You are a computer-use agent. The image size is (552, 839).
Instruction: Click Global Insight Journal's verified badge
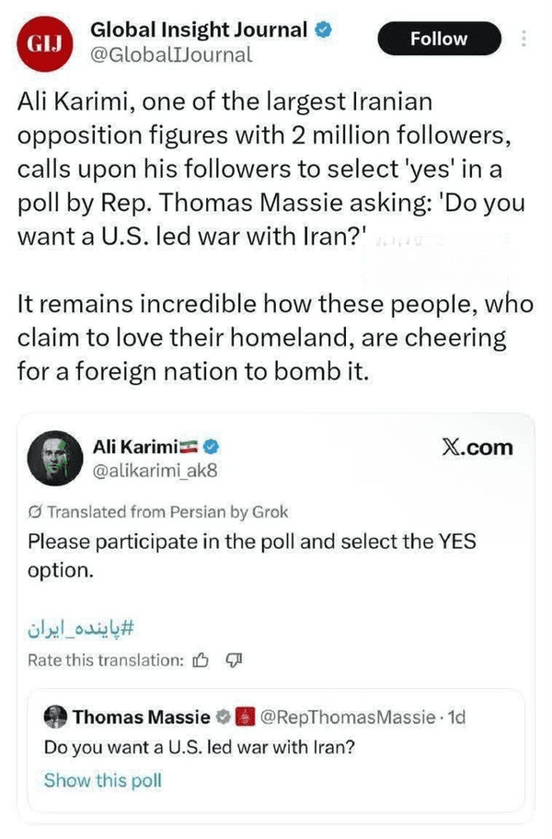coord(321,29)
